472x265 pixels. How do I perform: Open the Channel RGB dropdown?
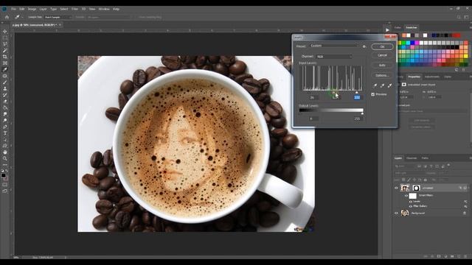[334, 57]
